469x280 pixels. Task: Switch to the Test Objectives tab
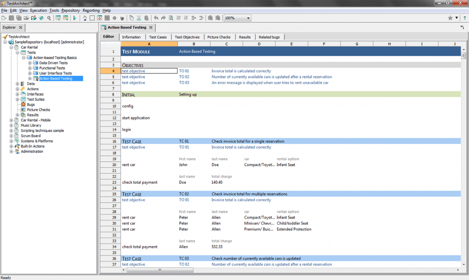click(x=187, y=37)
